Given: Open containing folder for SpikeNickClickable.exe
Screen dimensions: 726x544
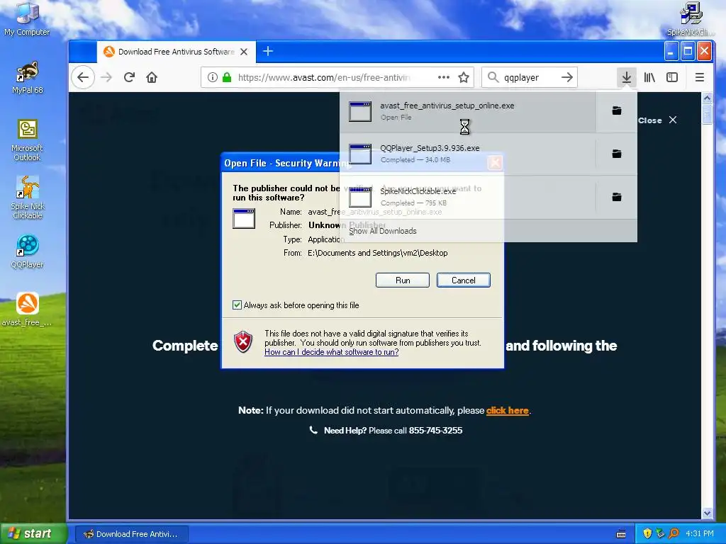Looking at the screenshot, I should (x=617, y=197).
